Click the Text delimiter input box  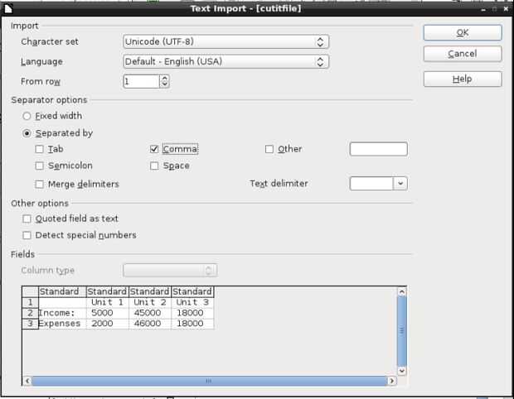point(371,184)
